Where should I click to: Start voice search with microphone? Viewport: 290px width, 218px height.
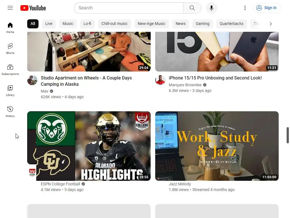pos(211,8)
